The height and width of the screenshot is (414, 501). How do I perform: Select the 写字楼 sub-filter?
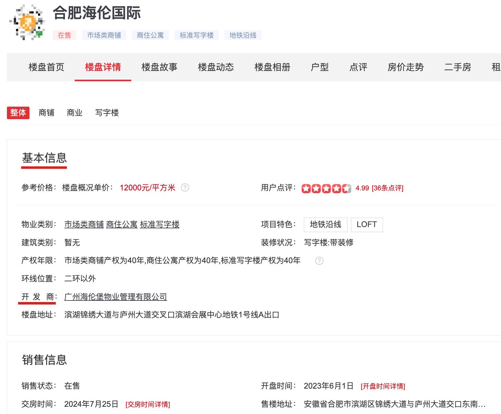(107, 113)
